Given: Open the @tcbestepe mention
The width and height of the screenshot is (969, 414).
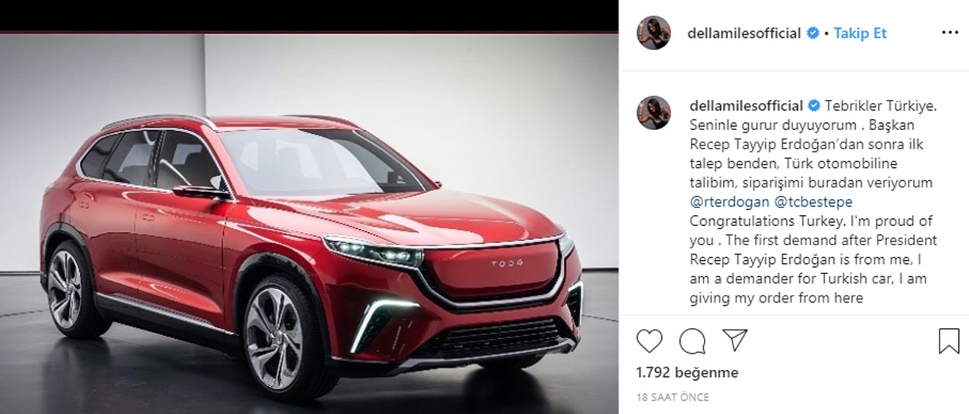Looking at the screenshot, I should tap(813, 201).
